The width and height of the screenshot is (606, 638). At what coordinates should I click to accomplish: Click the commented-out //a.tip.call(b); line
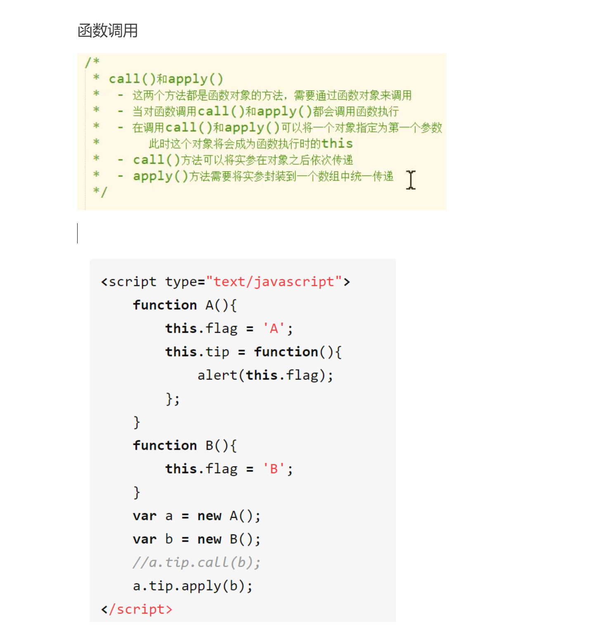196,563
